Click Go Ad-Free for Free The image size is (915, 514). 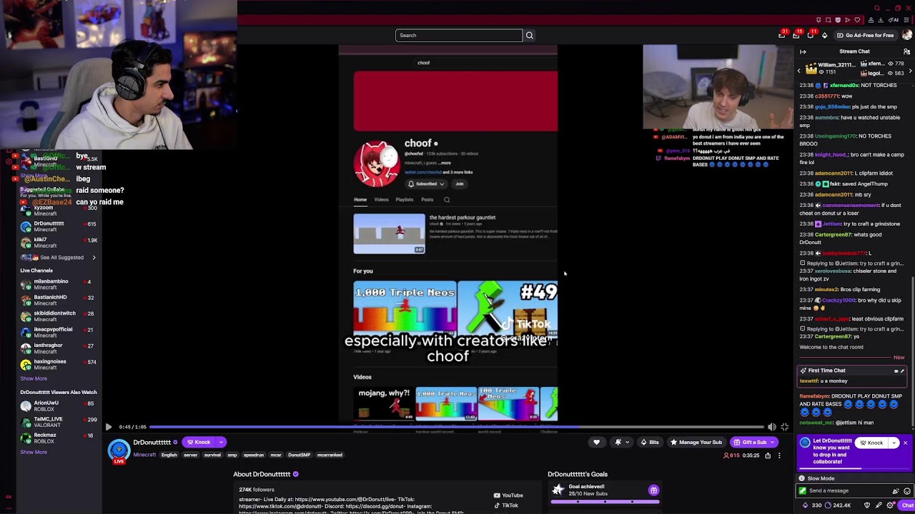click(x=865, y=35)
